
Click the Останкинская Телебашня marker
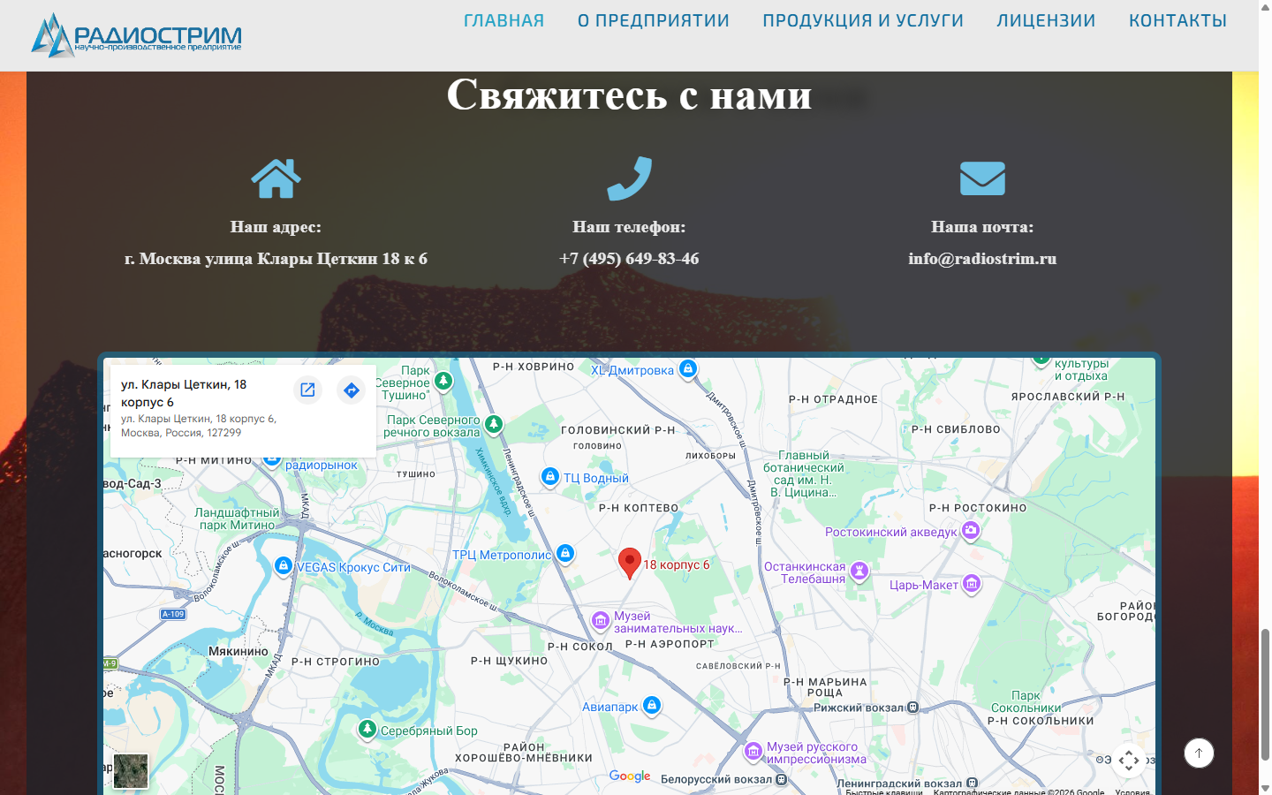(859, 571)
